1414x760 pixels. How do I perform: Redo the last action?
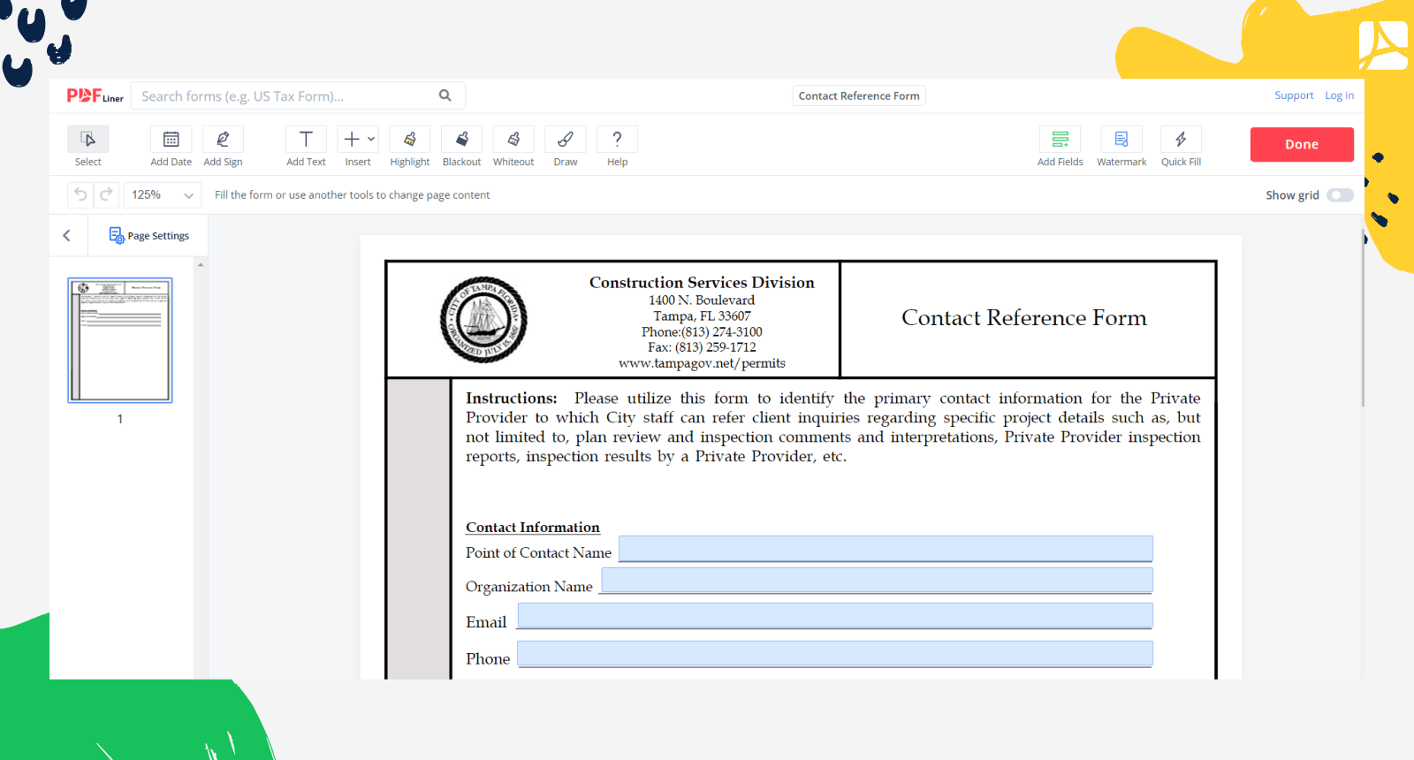coord(106,194)
